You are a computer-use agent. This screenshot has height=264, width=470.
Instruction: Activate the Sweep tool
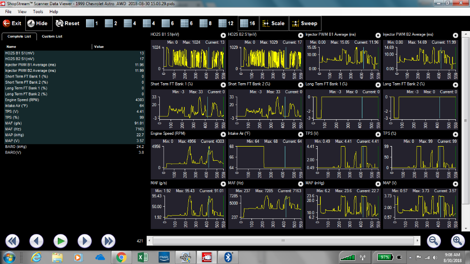tap(305, 23)
